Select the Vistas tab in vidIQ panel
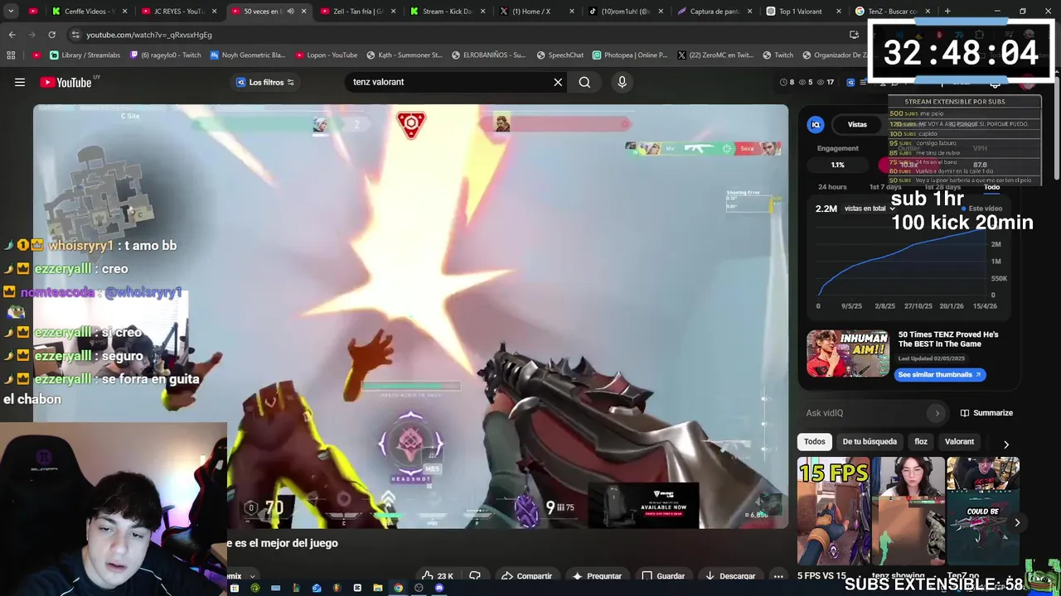 click(857, 125)
